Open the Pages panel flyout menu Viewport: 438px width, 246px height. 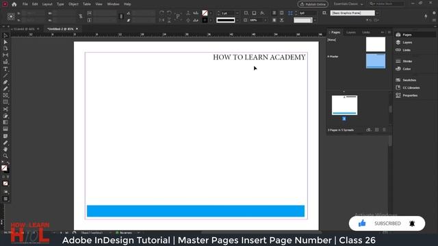(389, 32)
